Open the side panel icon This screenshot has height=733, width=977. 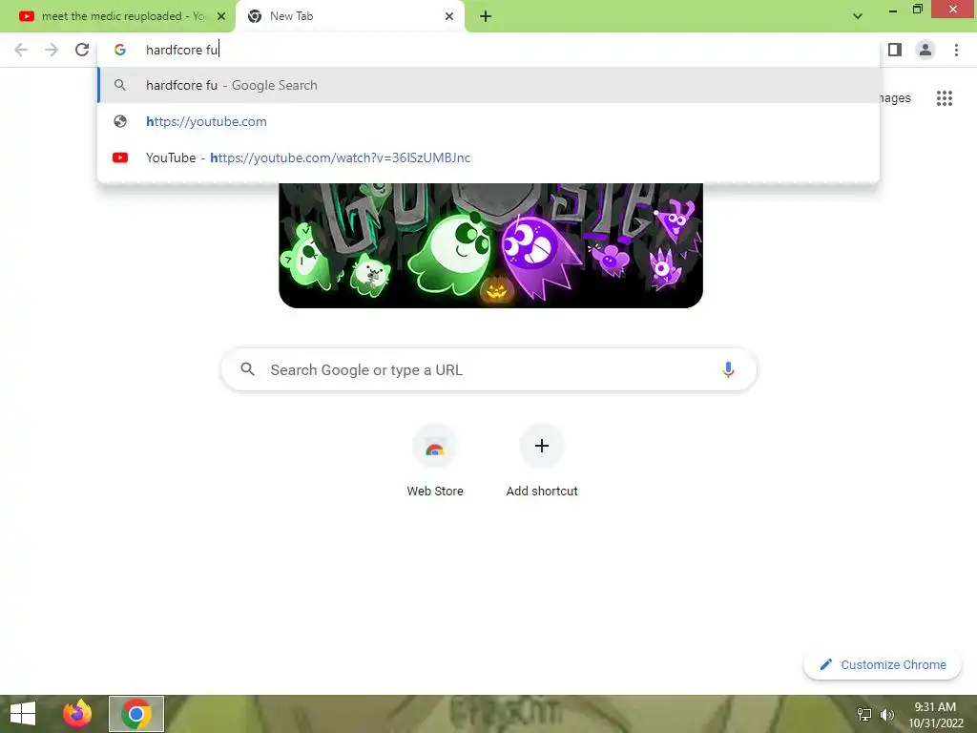pyautogui.click(x=895, y=50)
